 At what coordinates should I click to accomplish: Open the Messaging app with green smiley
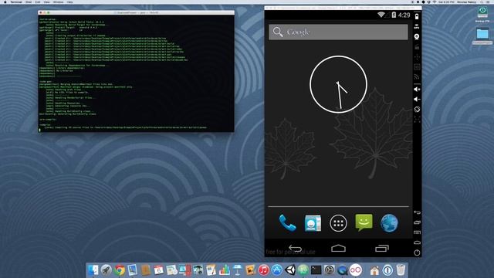coord(364,222)
